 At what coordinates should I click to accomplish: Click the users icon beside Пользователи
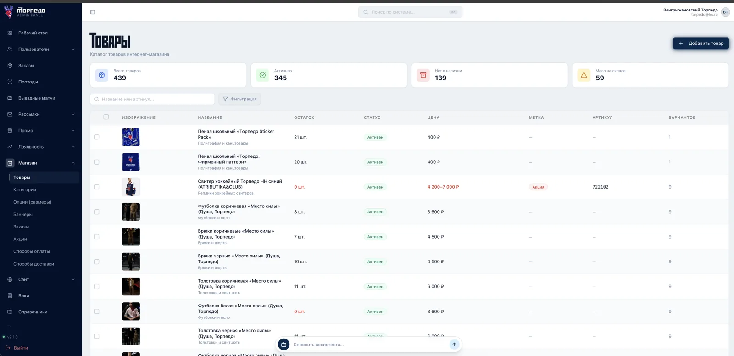[x=10, y=49]
